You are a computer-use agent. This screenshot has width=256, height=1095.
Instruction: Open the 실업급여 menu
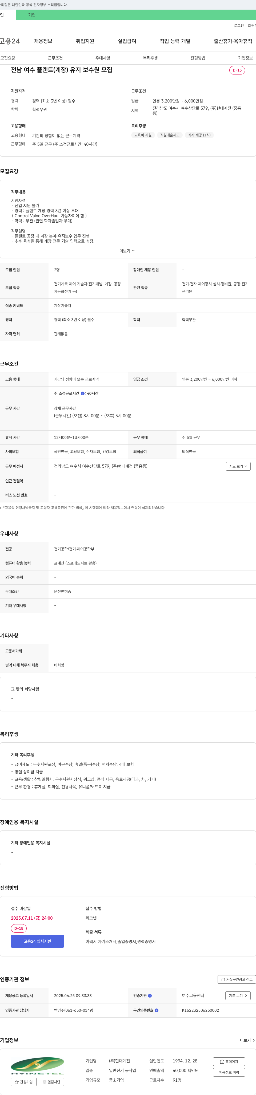[127, 41]
